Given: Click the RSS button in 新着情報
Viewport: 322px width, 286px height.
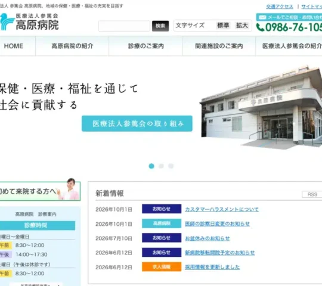Looking at the screenshot, I should click(x=312, y=194).
